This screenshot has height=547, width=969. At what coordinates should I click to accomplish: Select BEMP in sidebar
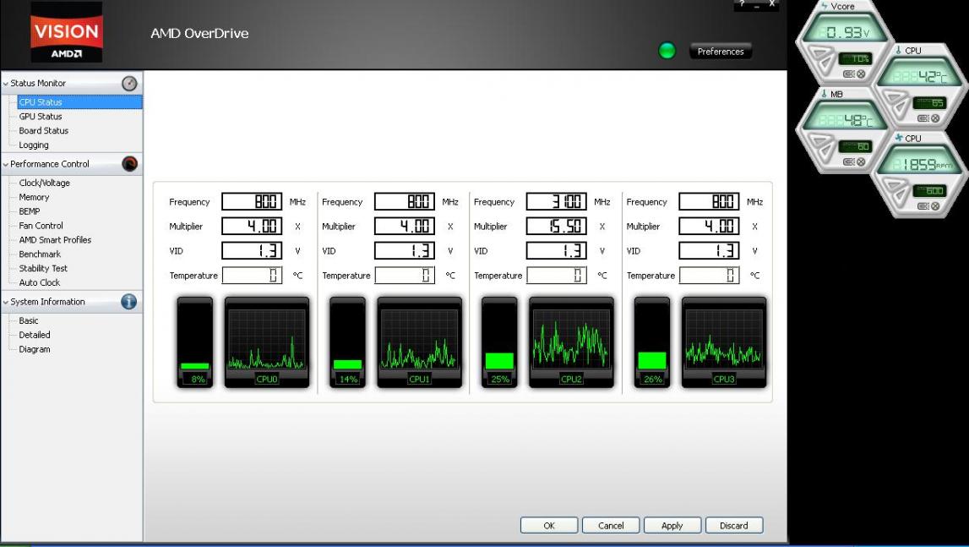pyautogui.click(x=29, y=211)
